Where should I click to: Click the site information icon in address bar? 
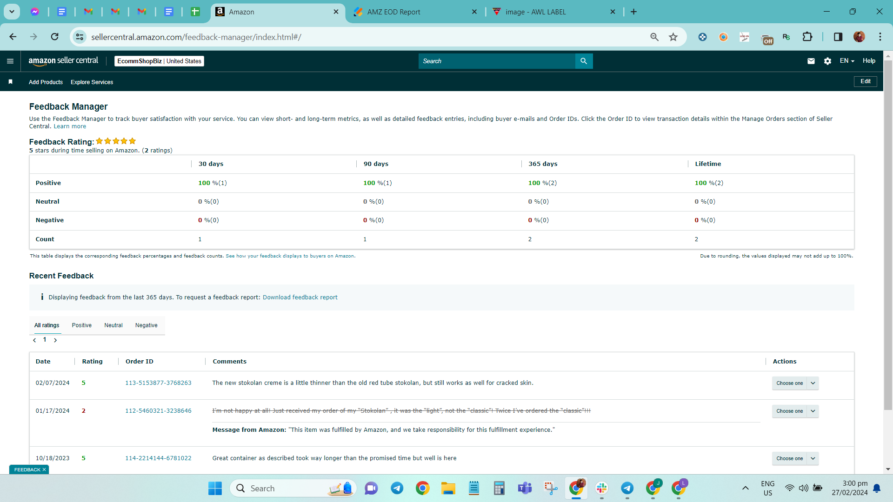point(80,37)
